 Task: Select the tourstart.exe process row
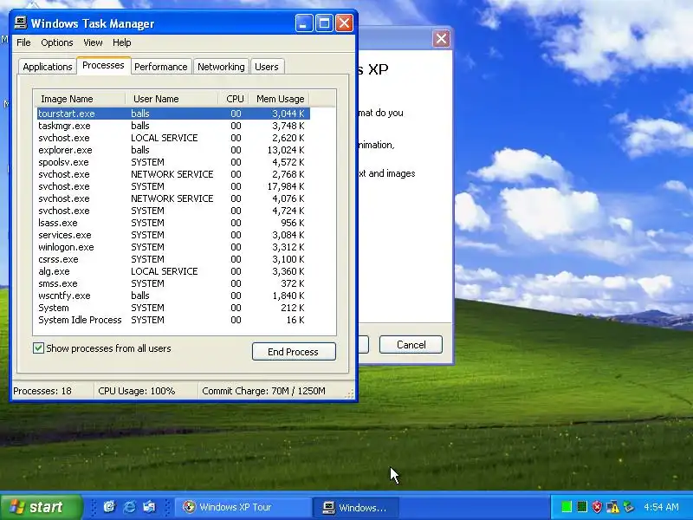point(173,114)
